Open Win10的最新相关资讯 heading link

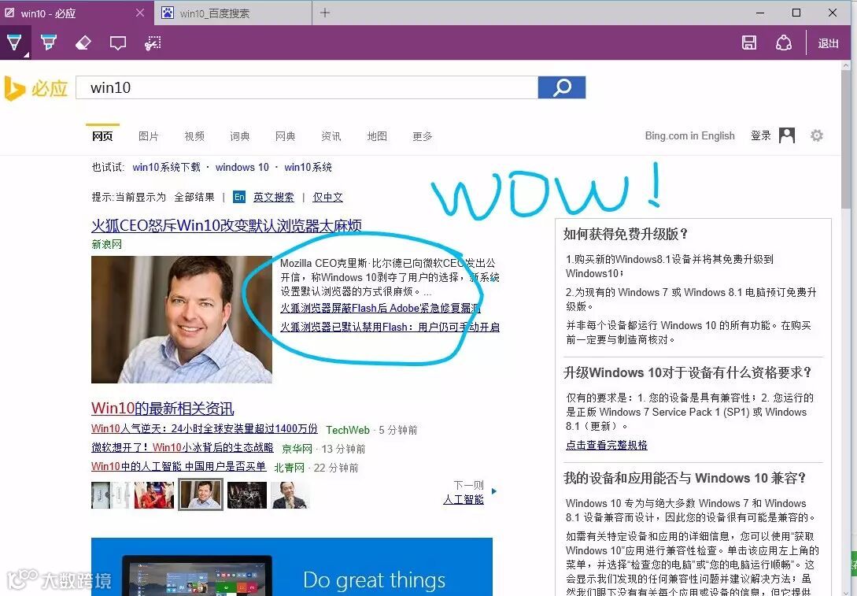[x=162, y=409]
